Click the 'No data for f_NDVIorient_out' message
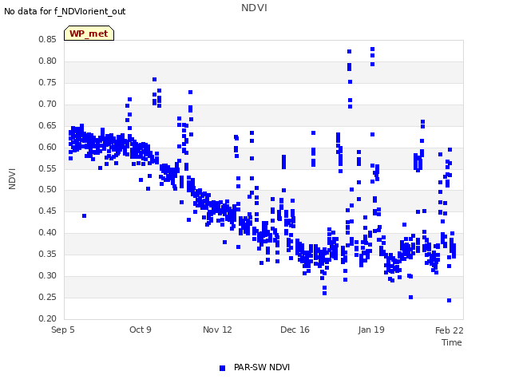The image size is (511, 383). pos(65,11)
